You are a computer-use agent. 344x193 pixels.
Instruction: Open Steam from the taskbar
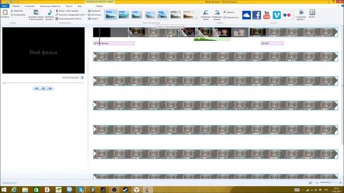pos(125,190)
